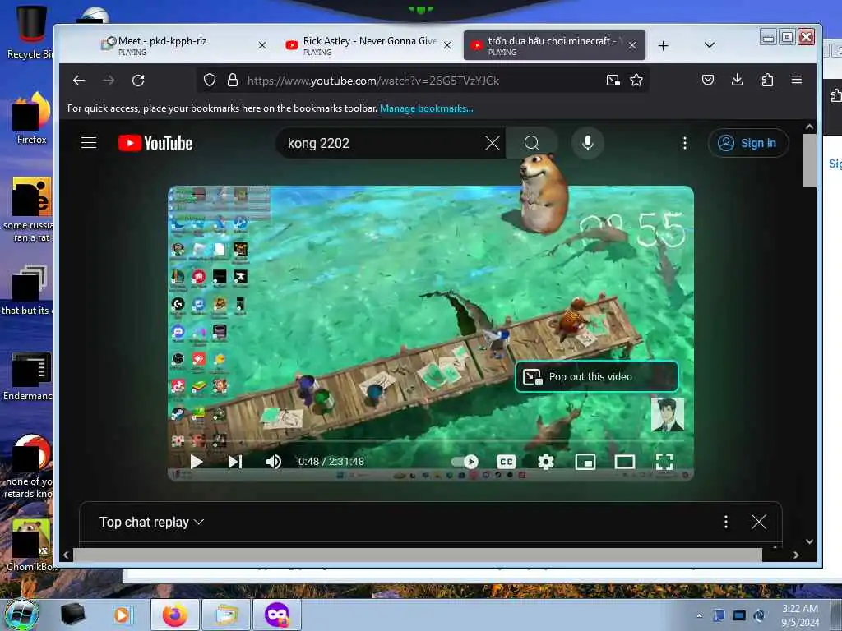Start voice search with the microphone icon

pyautogui.click(x=588, y=143)
